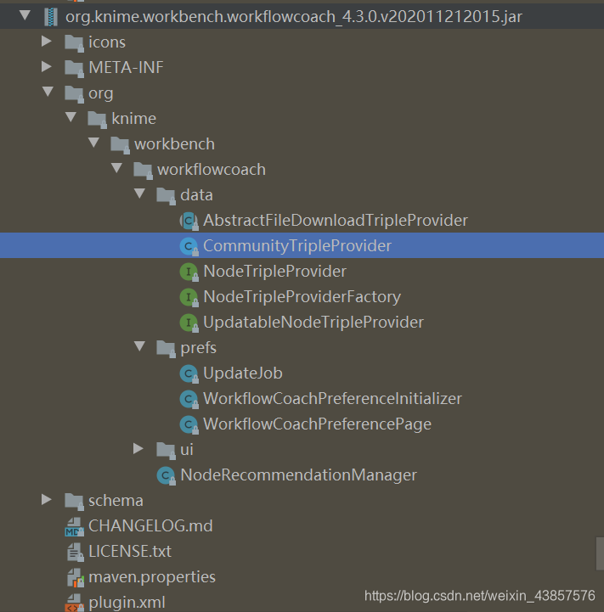Open WorkflowCoachPreferencePage class
The image size is (604, 612).
317,424
